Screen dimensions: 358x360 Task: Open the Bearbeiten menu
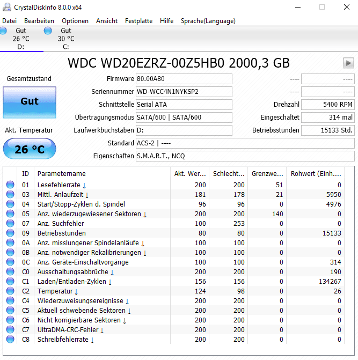pos(39,21)
